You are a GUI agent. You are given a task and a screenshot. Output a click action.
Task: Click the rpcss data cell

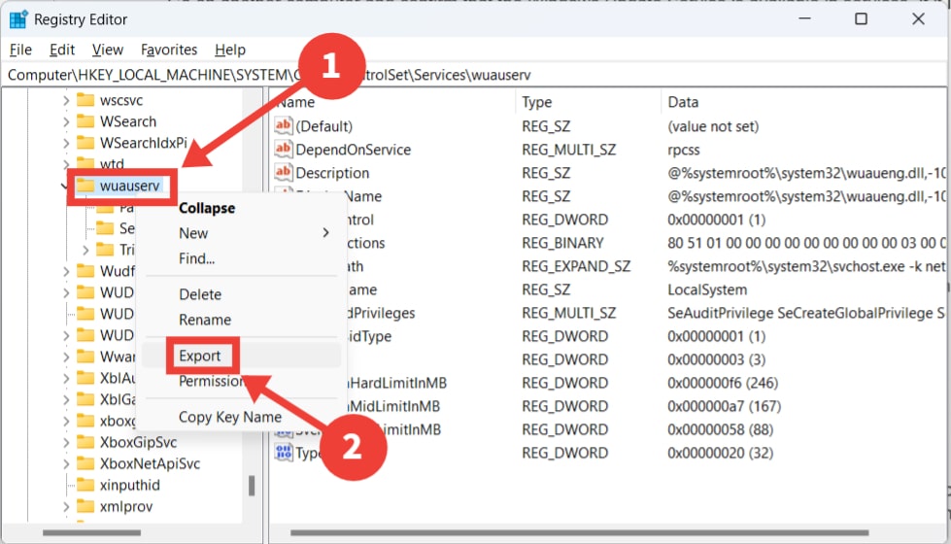coord(684,150)
